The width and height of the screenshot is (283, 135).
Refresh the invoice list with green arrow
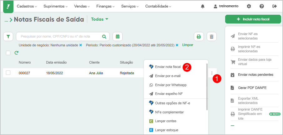(x=17, y=53)
